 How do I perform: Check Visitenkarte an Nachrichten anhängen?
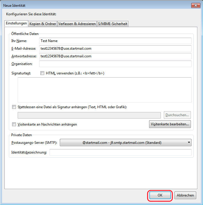point(14,124)
